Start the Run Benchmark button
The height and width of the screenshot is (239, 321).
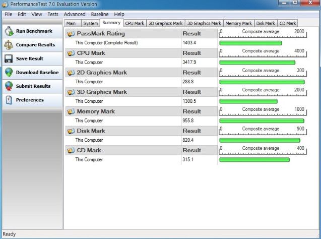click(32, 31)
